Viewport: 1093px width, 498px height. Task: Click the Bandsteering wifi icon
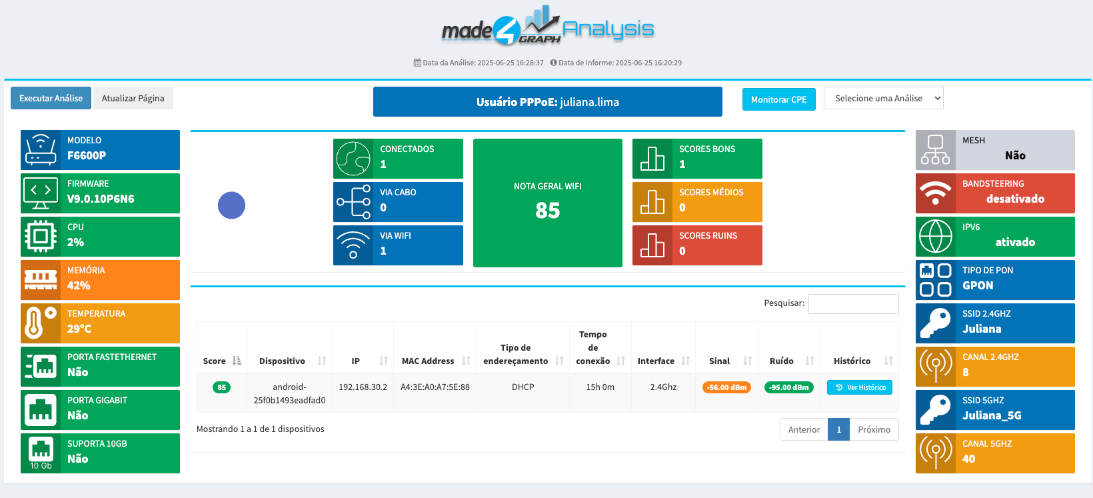pyautogui.click(x=936, y=193)
